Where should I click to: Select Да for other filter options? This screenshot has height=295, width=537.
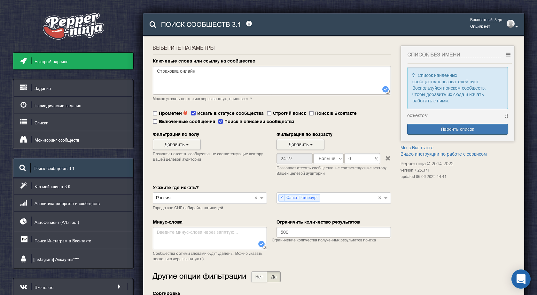click(x=274, y=277)
